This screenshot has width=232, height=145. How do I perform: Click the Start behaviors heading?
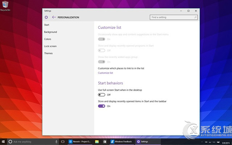tap(110, 83)
